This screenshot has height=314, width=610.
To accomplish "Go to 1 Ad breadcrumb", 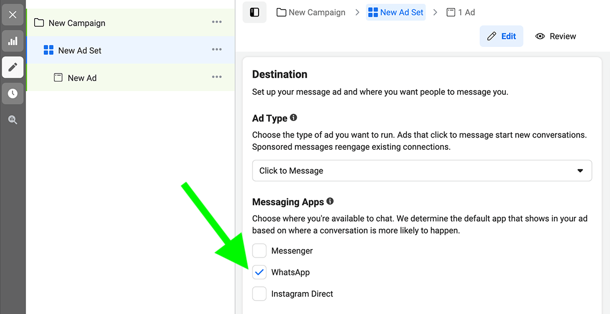I will pyautogui.click(x=460, y=12).
